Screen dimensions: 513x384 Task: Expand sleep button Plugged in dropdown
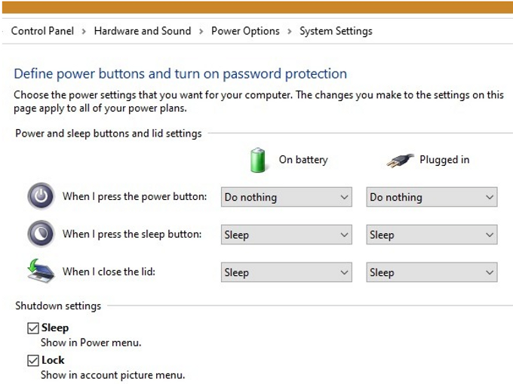432,235
